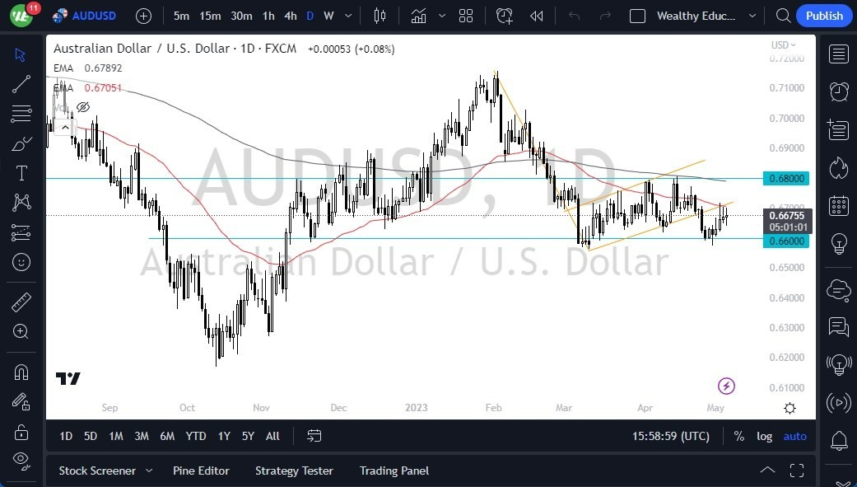Toggle logarithmic price scale

pyautogui.click(x=764, y=436)
